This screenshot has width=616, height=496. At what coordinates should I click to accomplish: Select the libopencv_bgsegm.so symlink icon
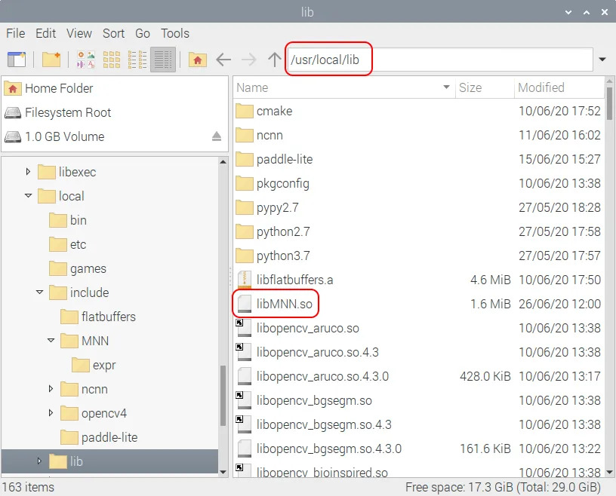pos(244,401)
